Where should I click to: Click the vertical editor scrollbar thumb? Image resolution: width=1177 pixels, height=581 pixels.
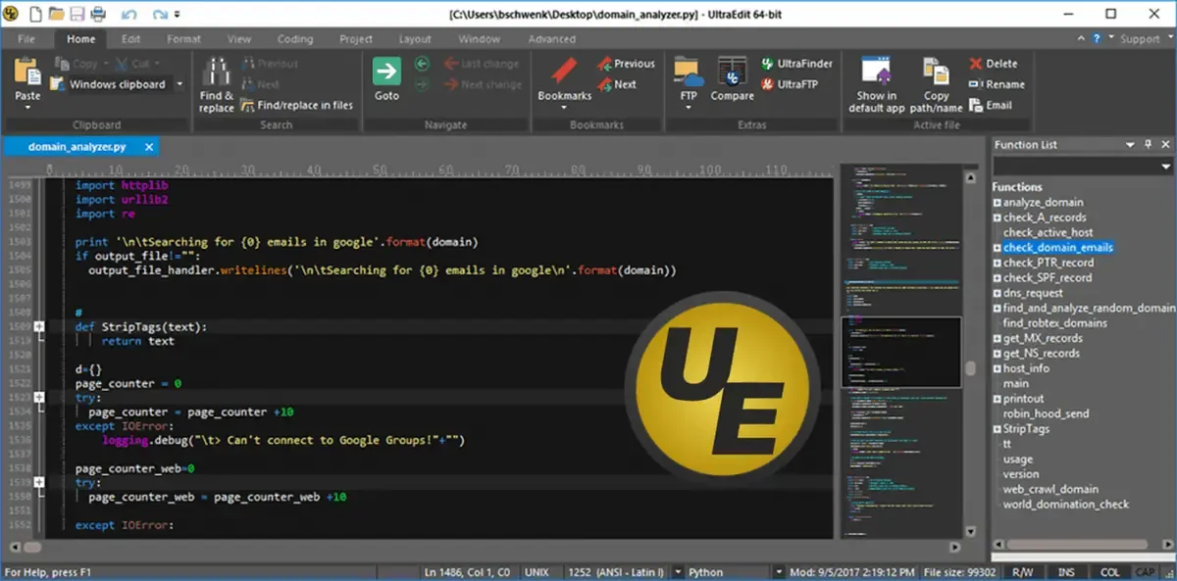(x=970, y=369)
